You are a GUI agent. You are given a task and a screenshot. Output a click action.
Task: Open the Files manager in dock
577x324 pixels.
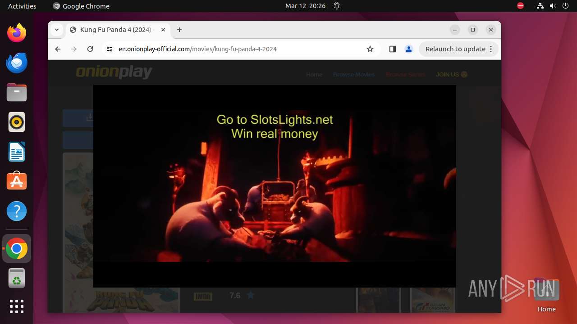[x=17, y=92]
